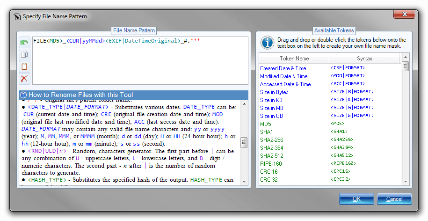This screenshot has height=221, width=428.
Task: Click the red X clear icon
Action: pos(24,79)
